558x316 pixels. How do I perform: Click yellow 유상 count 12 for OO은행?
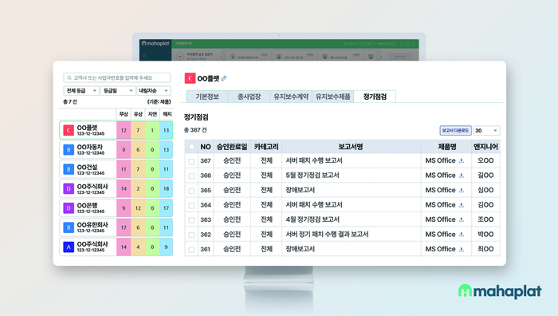click(138, 208)
